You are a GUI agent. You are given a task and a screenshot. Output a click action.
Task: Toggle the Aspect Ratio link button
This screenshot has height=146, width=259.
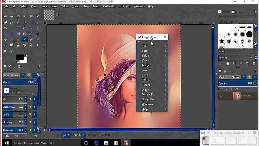click(x=35, y=107)
